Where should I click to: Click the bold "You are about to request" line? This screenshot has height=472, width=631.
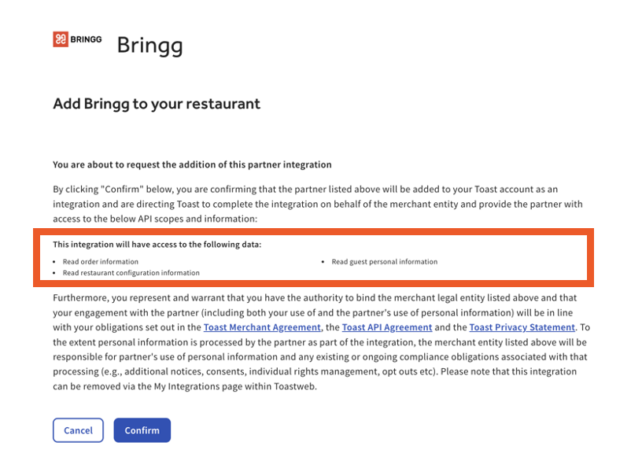pos(192,164)
